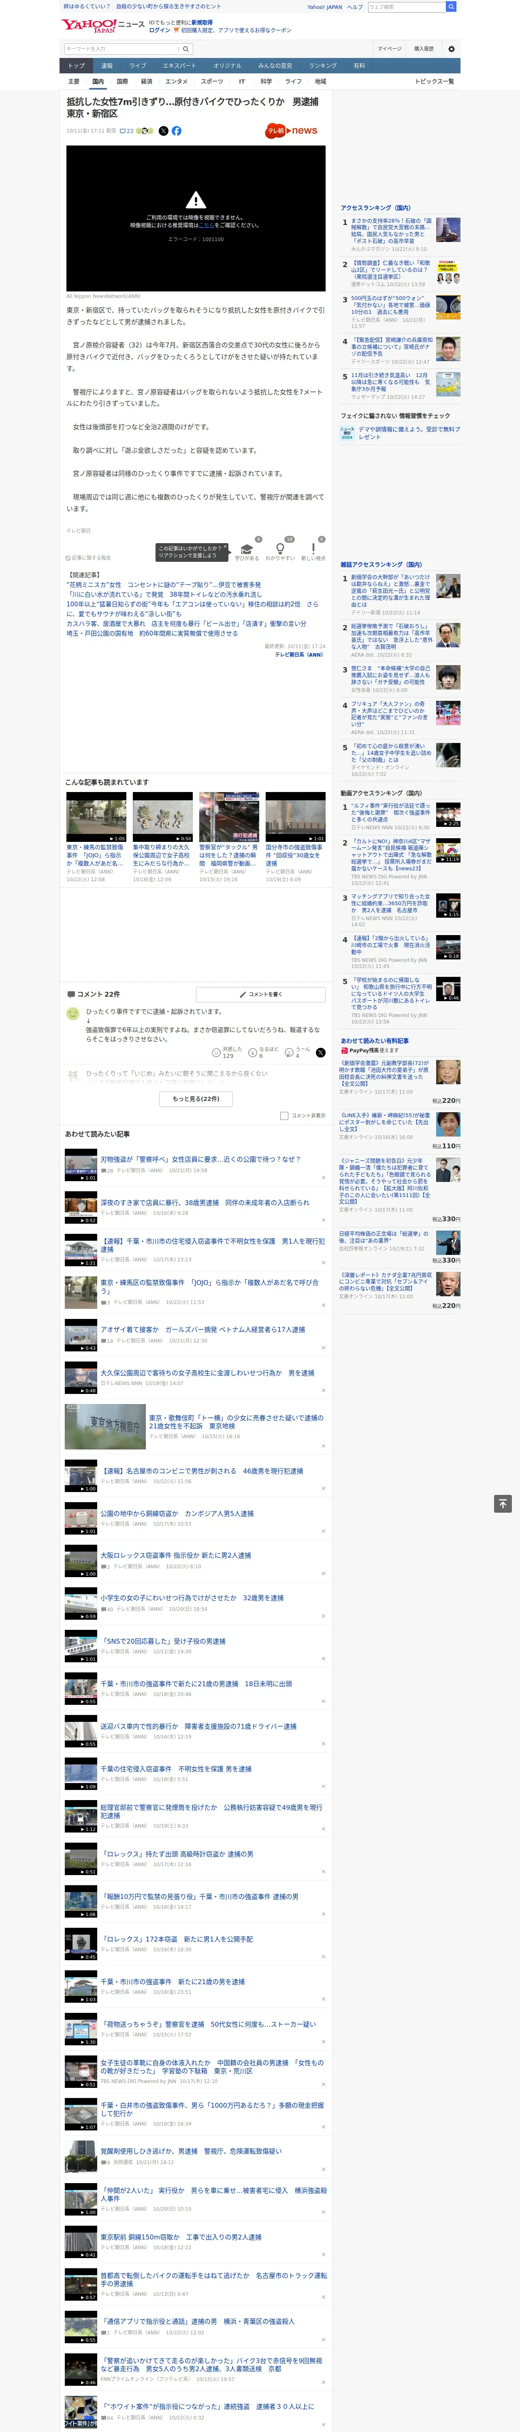Open article 東京駅前 銅線150m窃取か

click(181, 2237)
